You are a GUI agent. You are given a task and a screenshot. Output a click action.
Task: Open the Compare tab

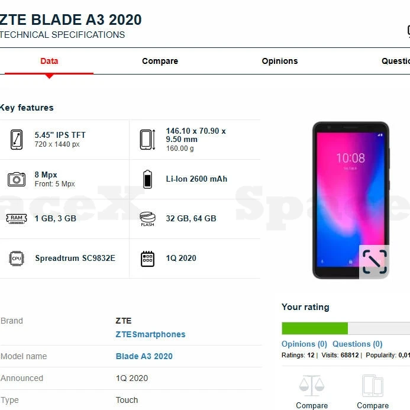tap(160, 61)
